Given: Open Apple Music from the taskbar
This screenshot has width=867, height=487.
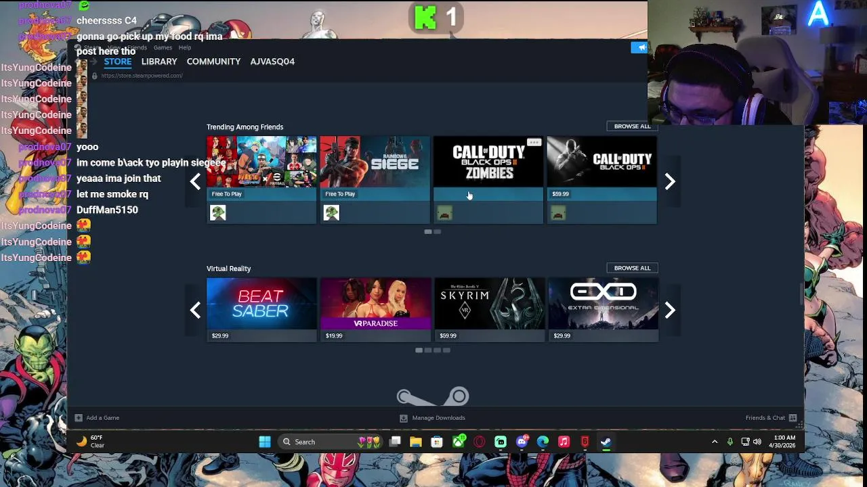Looking at the screenshot, I should [x=564, y=442].
